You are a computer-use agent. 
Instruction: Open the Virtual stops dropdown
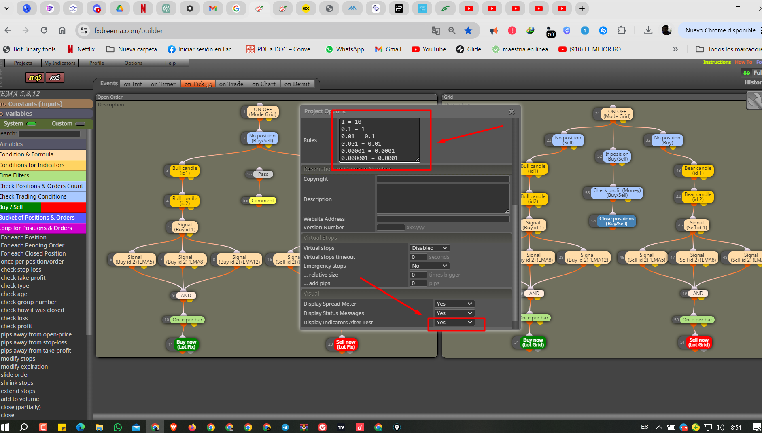point(429,248)
